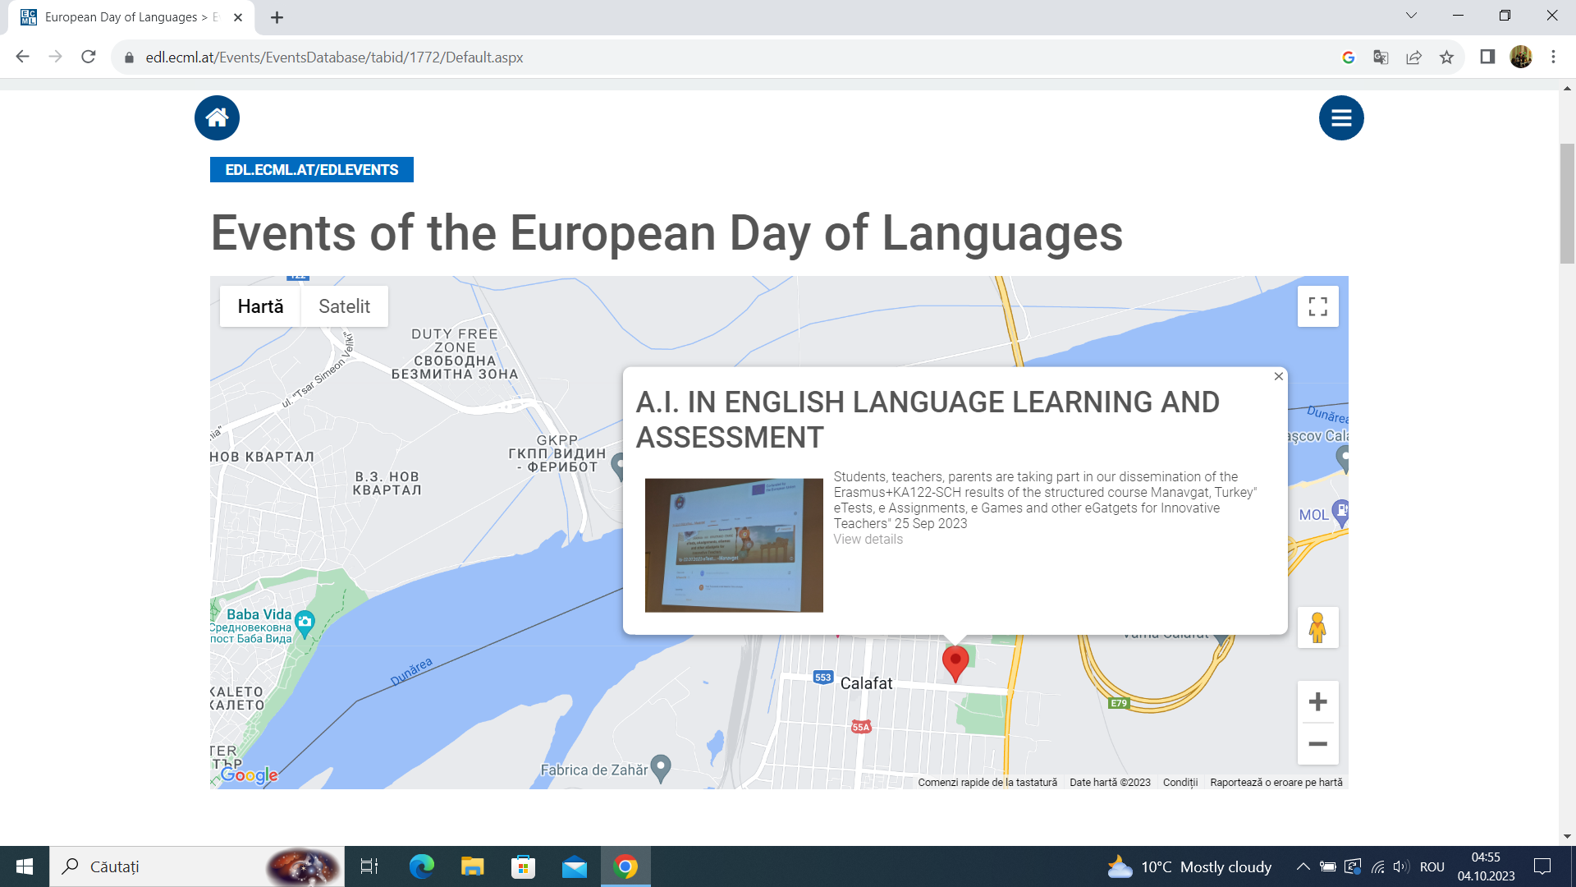1576x887 pixels.
Task: Select the Hartă map type
Action: 260,306
